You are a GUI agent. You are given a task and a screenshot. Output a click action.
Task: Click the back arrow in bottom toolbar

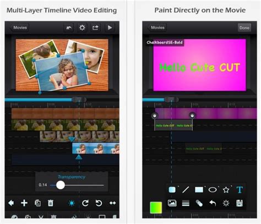[x=11, y=203]
